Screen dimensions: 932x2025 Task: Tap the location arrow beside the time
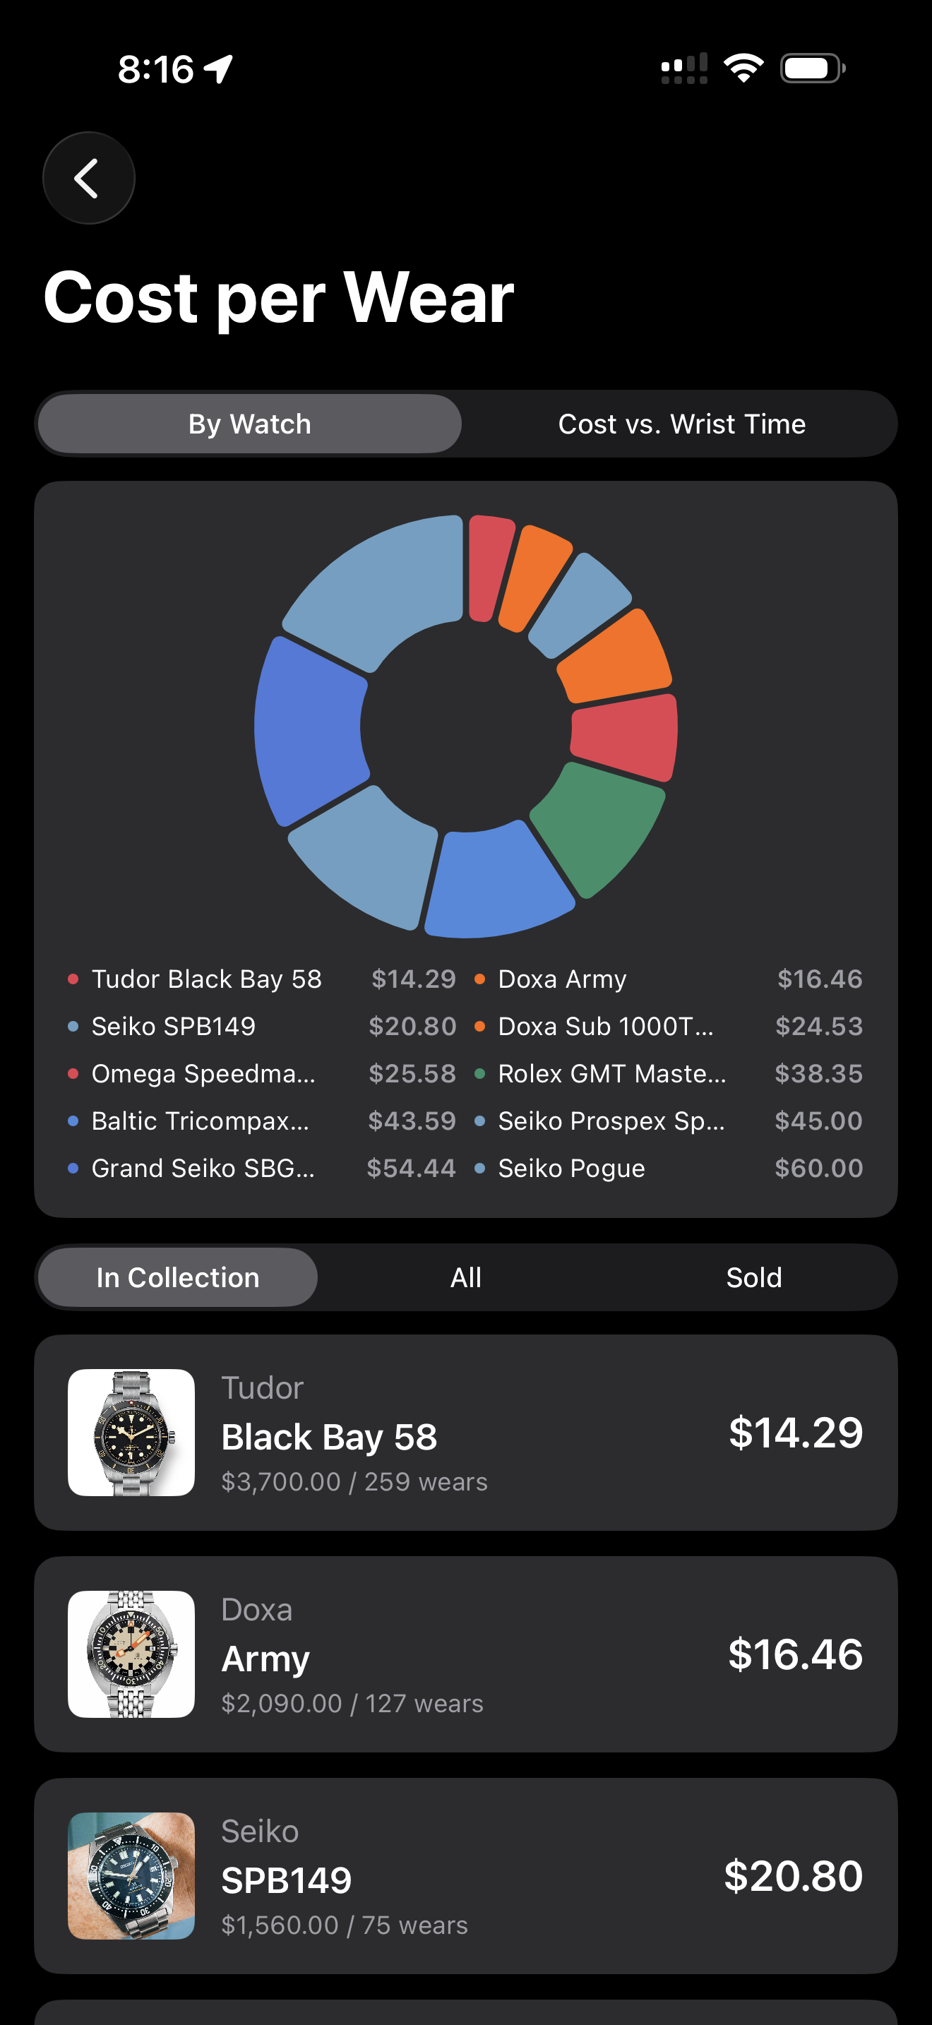(x=218, y=69)
